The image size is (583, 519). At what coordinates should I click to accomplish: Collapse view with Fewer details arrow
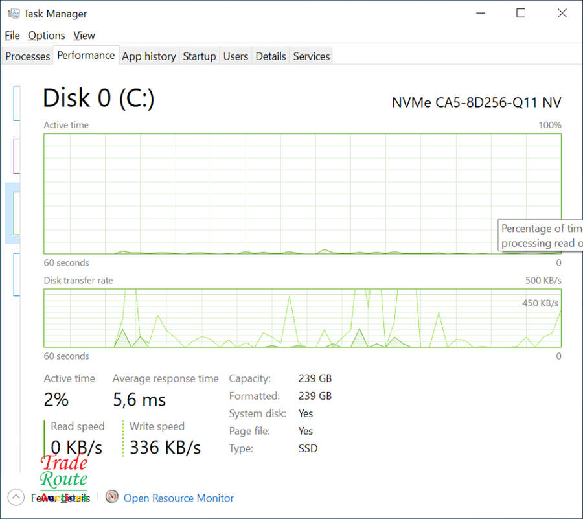(x=16, y=497)
